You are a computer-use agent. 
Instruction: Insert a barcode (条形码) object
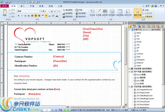[105, 13]
